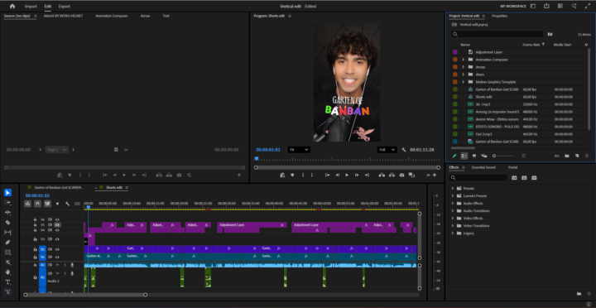
Task: Select the Pen tool in the toolbar
Action: [7, 243]
